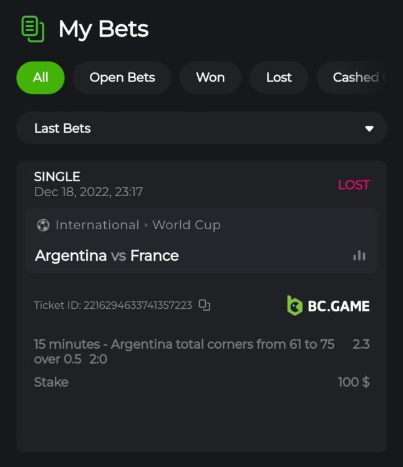Open match statistics bar chart icon

click(359, 255)
